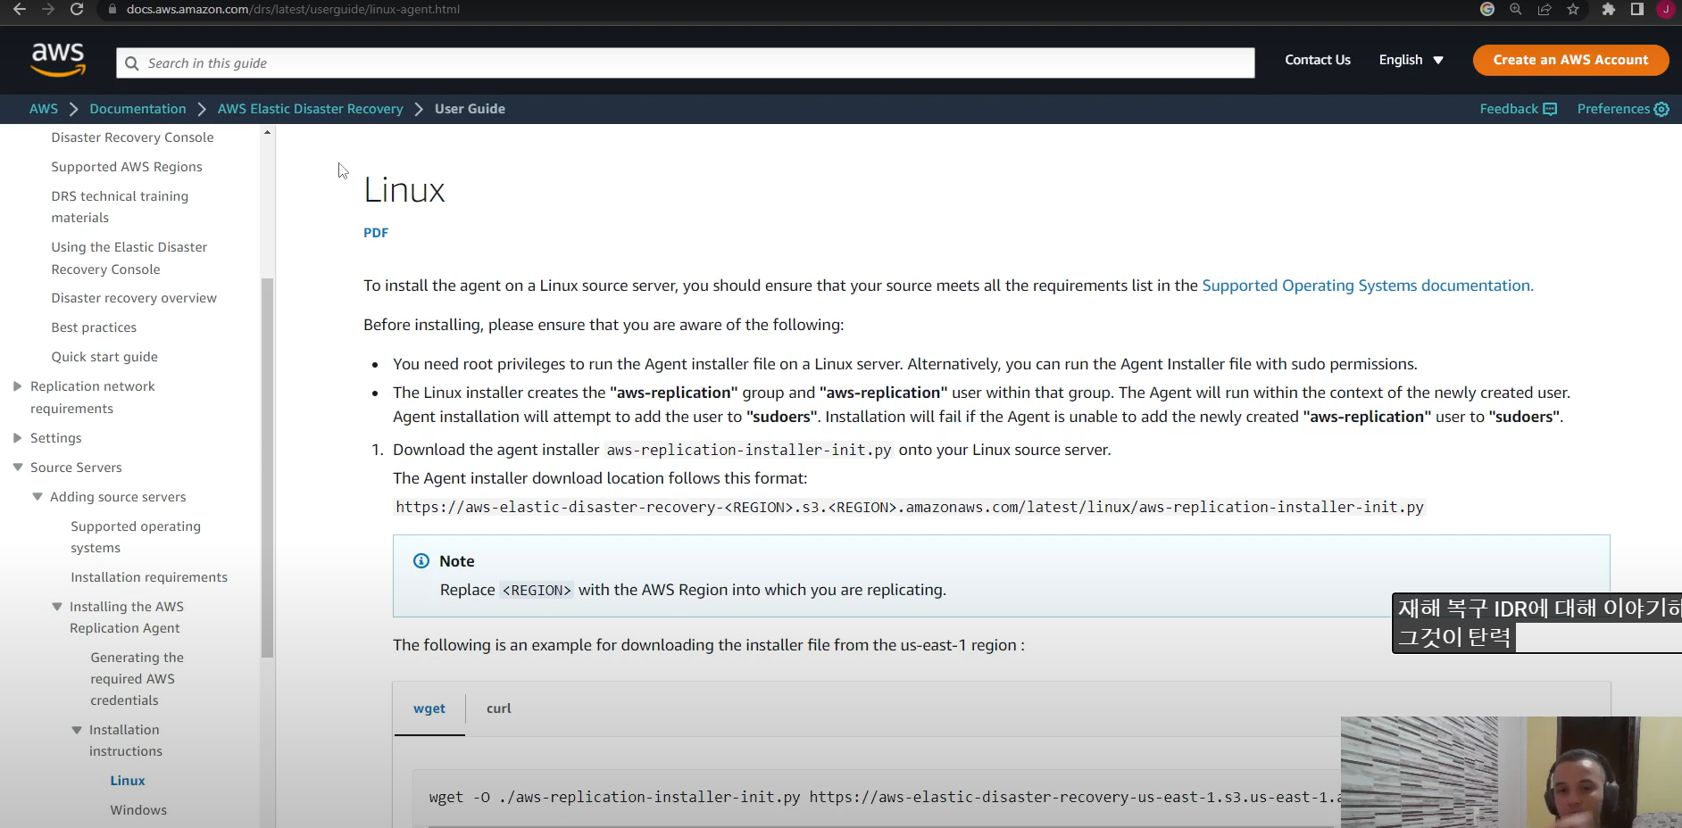Click the AWS breadcrumb link
This screenshot has height=828, width=1682.
[x=44, y=109]
